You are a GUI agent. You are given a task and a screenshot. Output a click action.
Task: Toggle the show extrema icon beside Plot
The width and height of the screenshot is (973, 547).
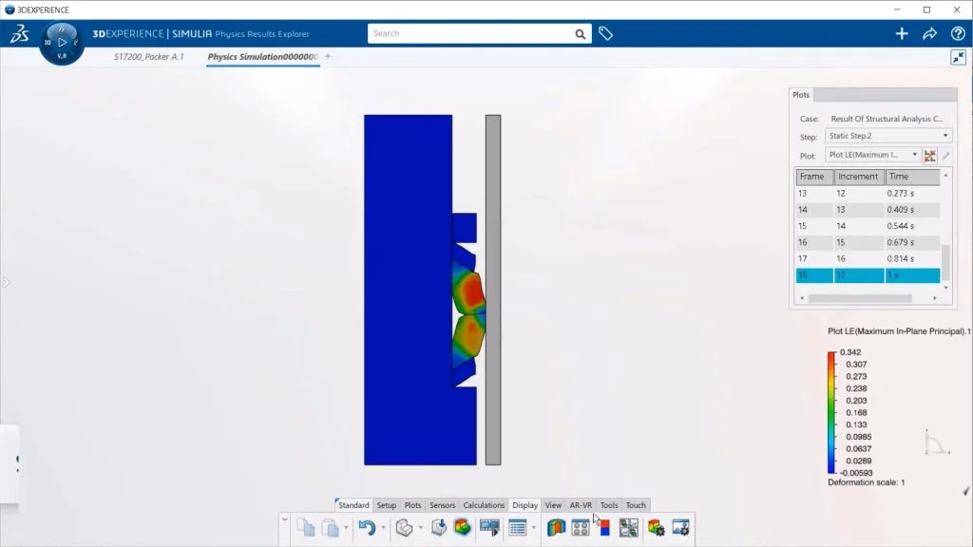pos(930,155)
